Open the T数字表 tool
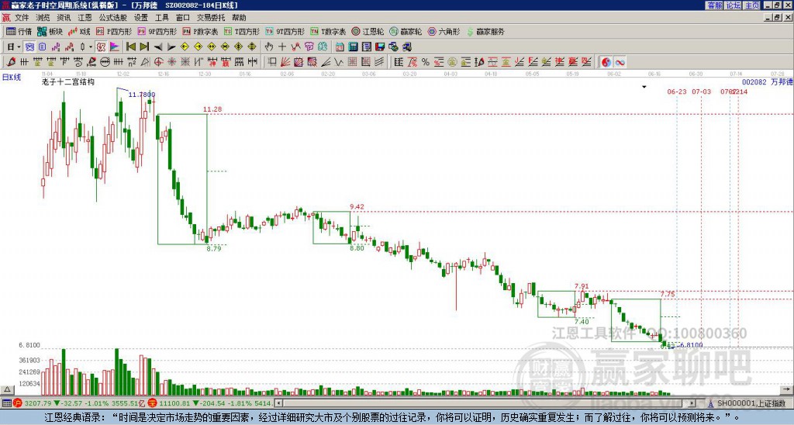794x425 pixels. tap(328, 31)
